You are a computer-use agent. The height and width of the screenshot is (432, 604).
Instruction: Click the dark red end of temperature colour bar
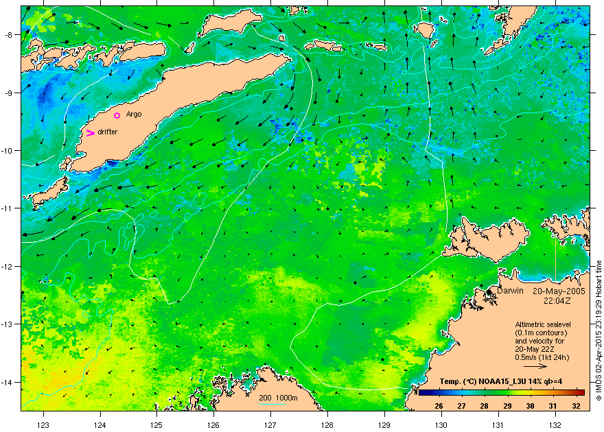(581, 393)
